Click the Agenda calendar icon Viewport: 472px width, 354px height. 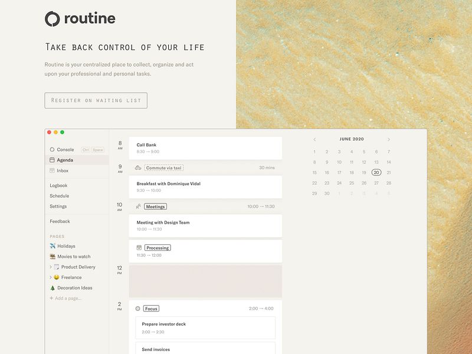click(x=52, y=160)
